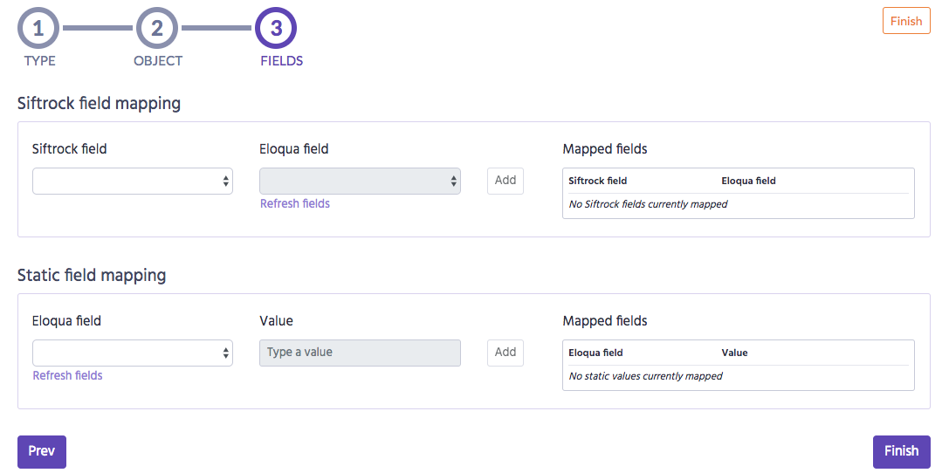
Task: Go to step 1 circle
Action: 38,28
